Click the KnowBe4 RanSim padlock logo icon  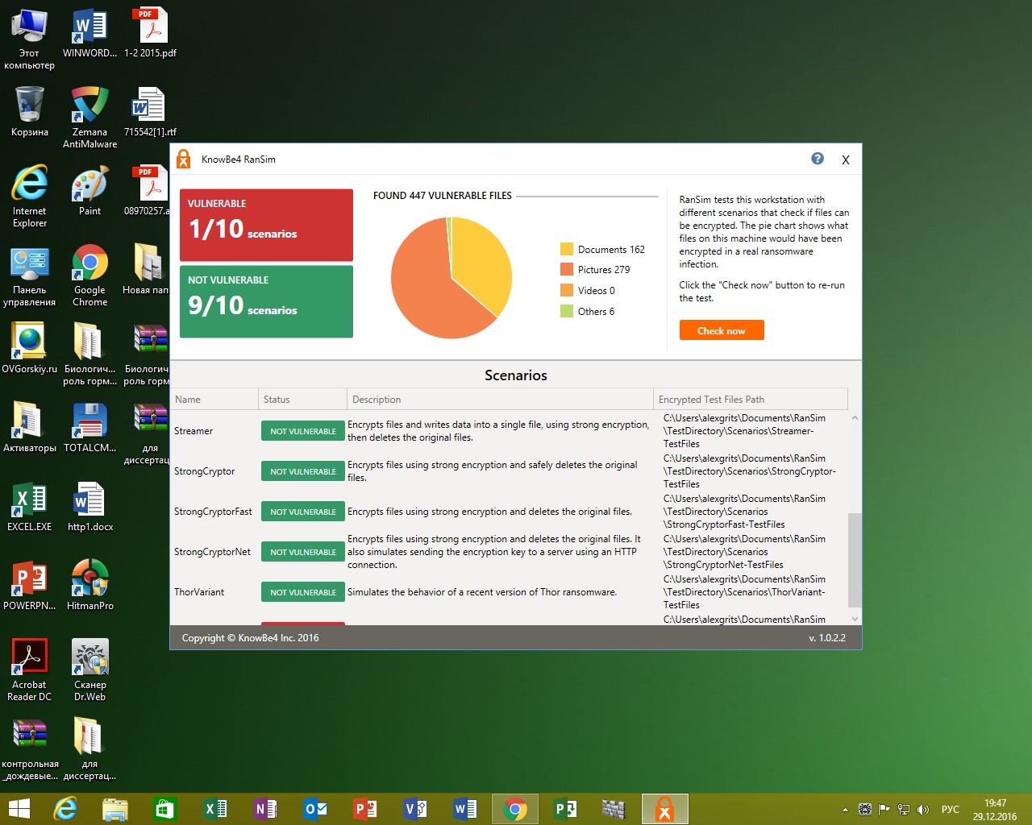[184, 159]
